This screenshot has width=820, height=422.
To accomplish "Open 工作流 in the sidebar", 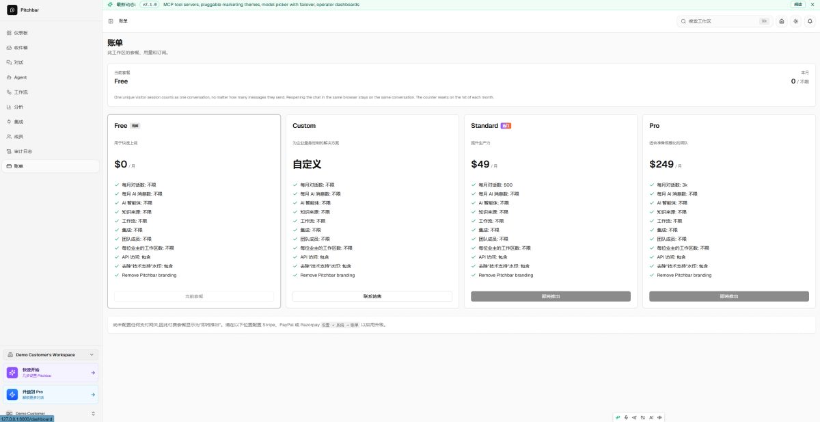I will [51, 92].
